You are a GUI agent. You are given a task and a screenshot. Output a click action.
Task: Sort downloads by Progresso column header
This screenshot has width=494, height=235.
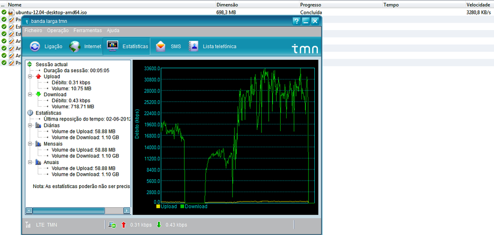[340, 5]
